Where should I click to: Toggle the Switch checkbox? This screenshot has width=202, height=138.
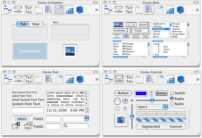(172, 93)
